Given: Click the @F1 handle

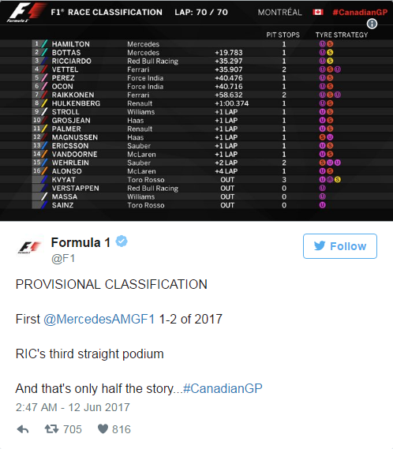Looking at the screenshot, I should click(x=63, y=258).
